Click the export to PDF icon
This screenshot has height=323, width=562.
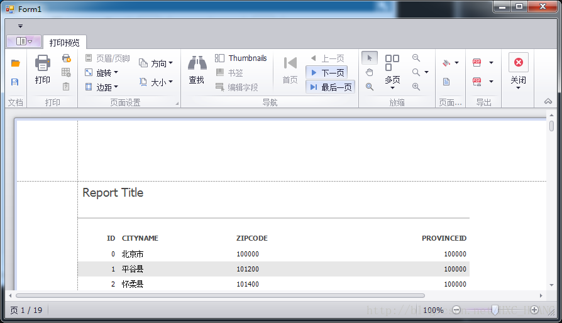(x=477, y=63)
